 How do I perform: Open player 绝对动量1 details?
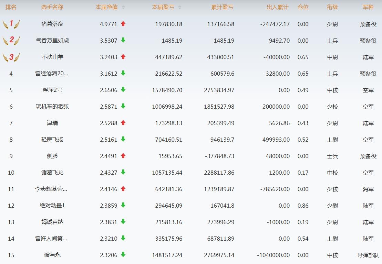tap(52, 206)
